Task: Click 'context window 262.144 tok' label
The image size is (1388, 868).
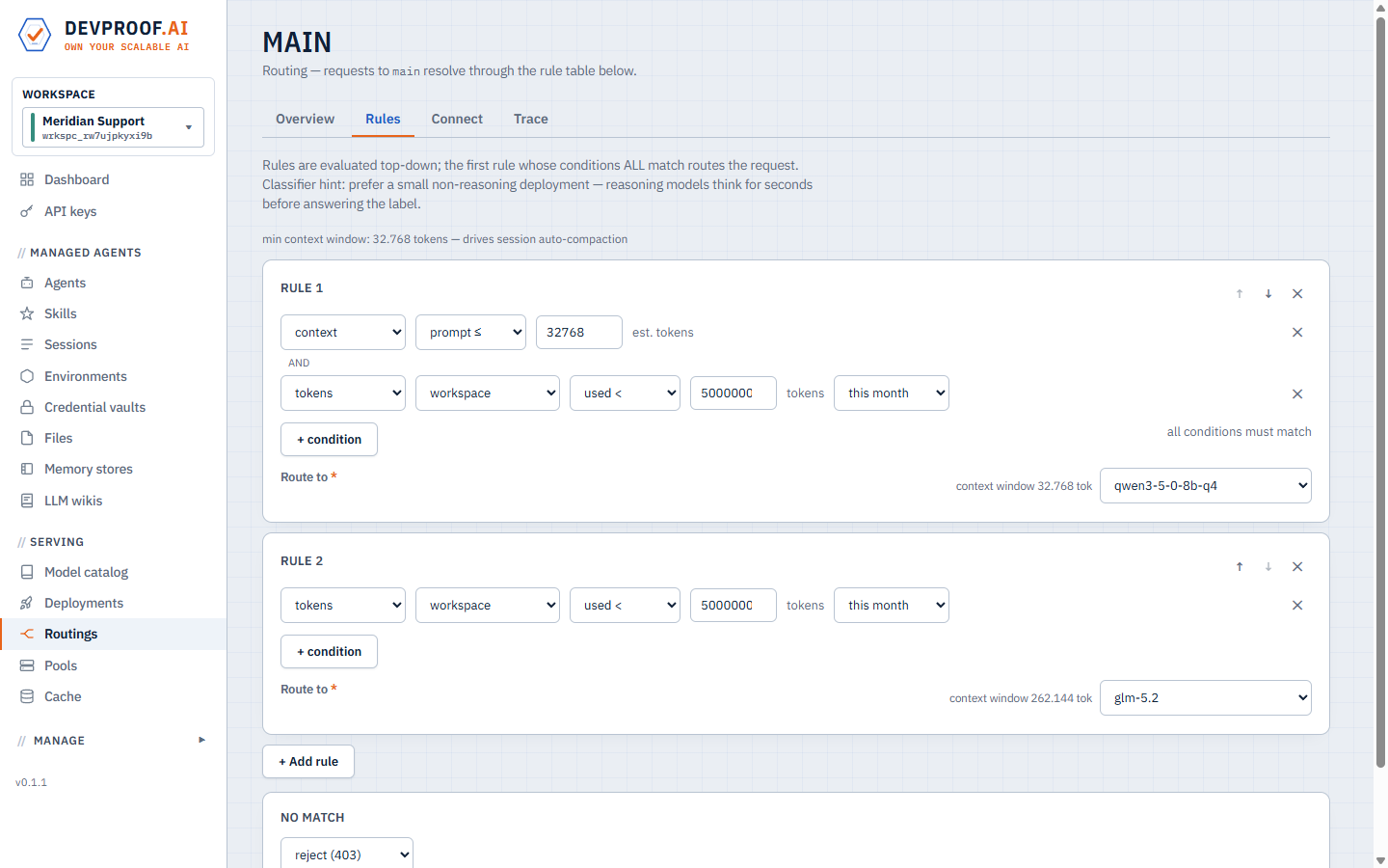Action: click(1021, 698)
